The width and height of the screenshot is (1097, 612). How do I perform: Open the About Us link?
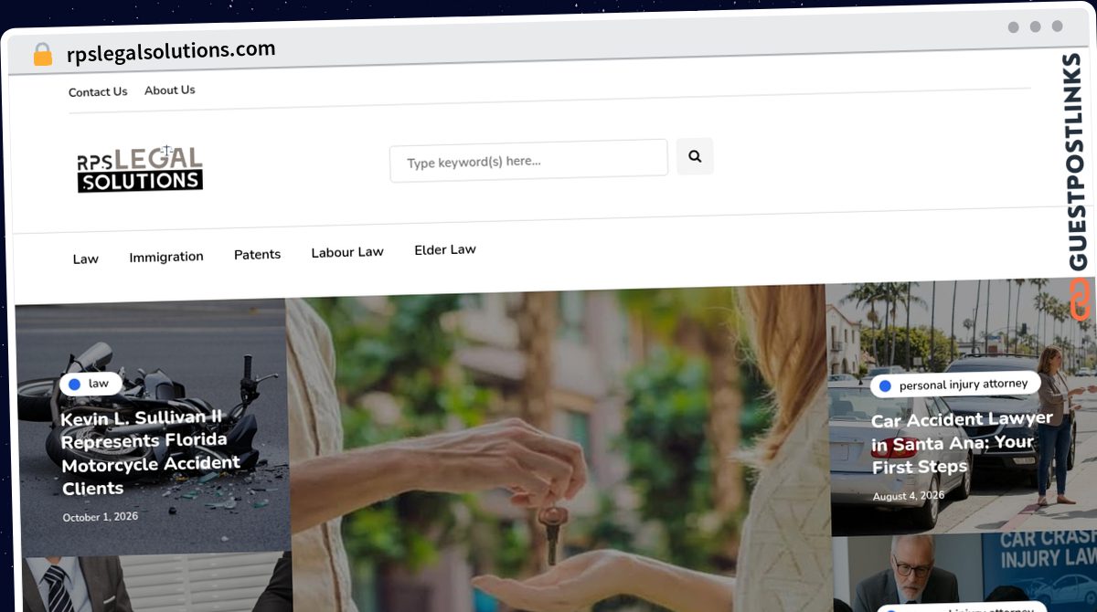point(170,90)
